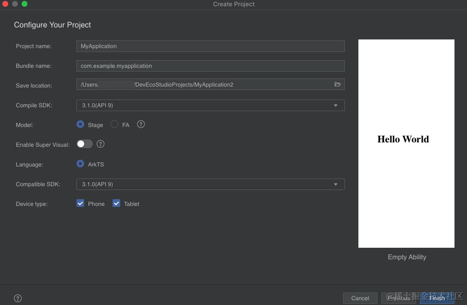Close the Create Project window
The image size is (467, 305).
5,4
